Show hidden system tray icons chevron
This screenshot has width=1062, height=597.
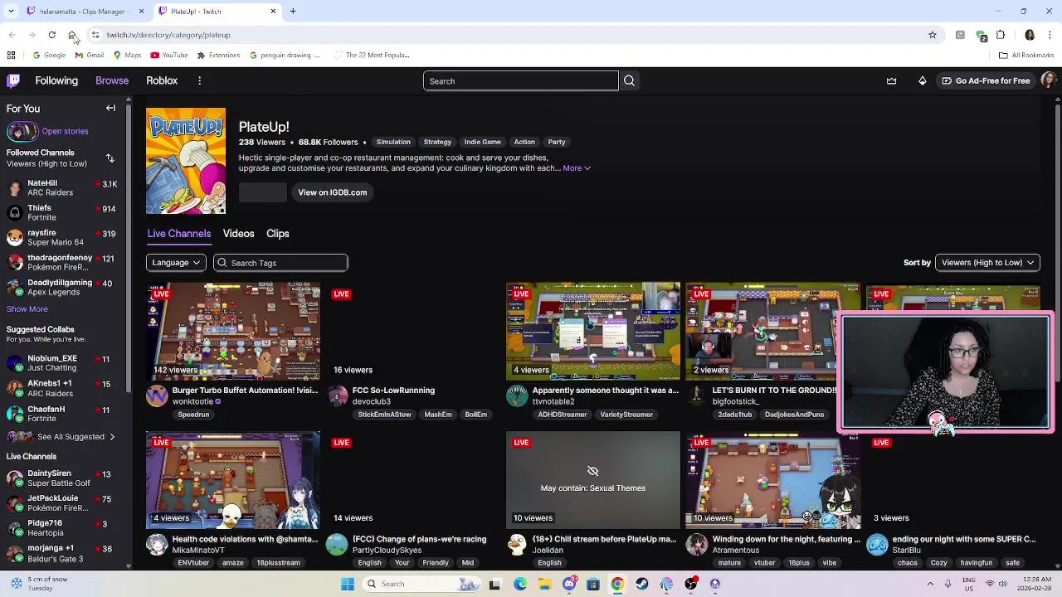coord(932,584)
